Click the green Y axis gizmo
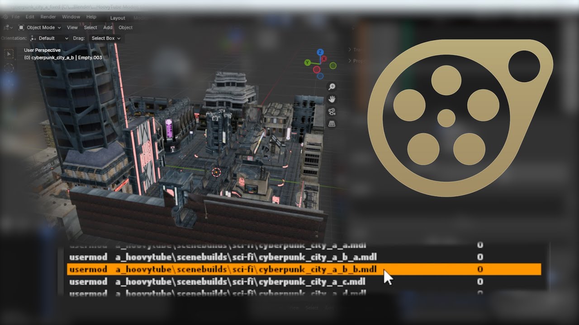Image resolution: width=579 pixels, height=325 pixels. (308, 62)
